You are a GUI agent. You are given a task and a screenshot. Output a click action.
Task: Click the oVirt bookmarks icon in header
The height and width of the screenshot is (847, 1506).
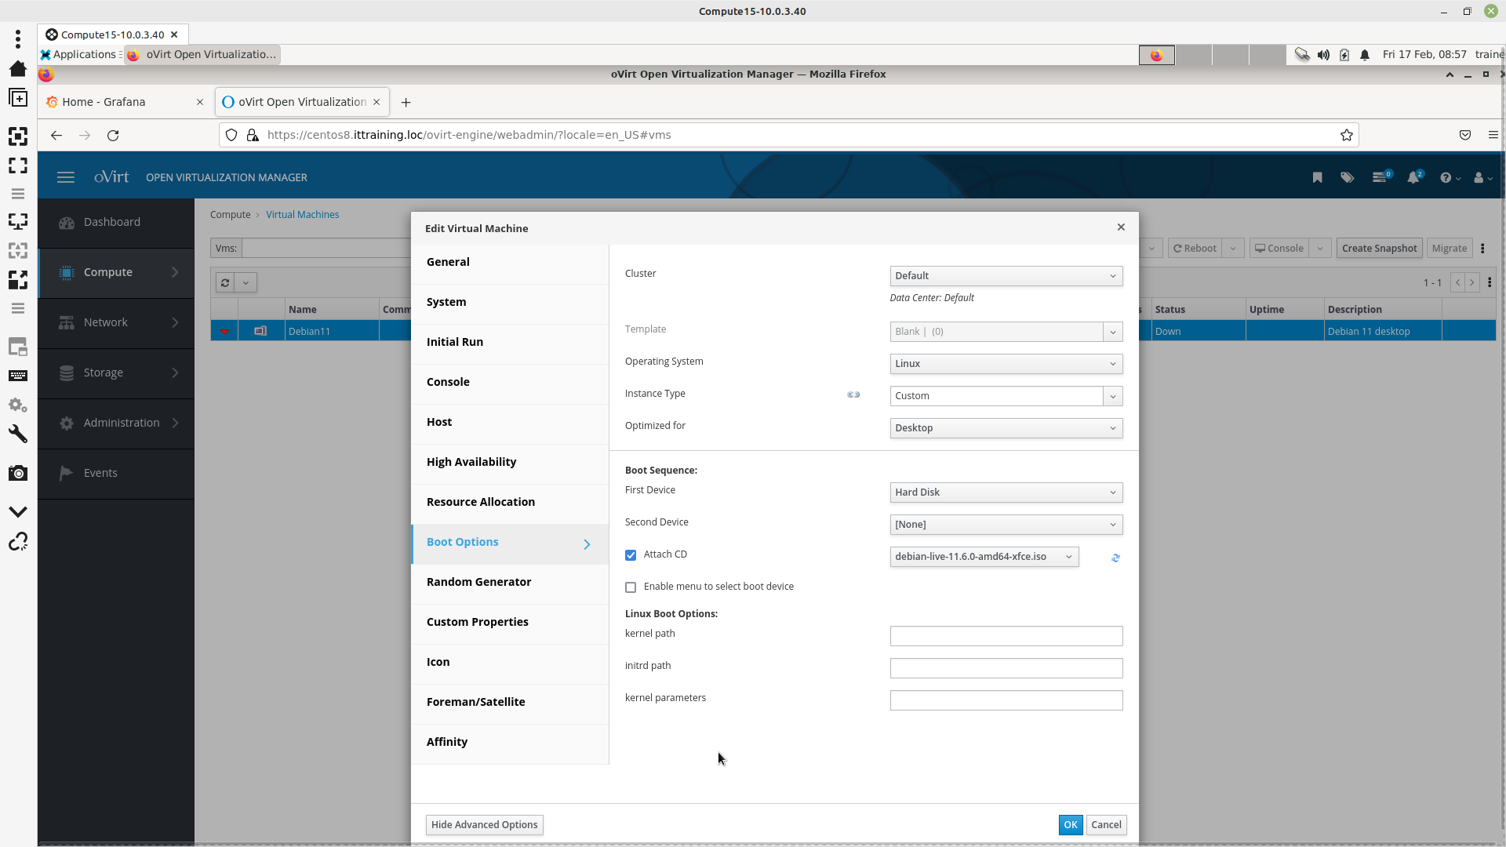click(x=1317, y=178)
